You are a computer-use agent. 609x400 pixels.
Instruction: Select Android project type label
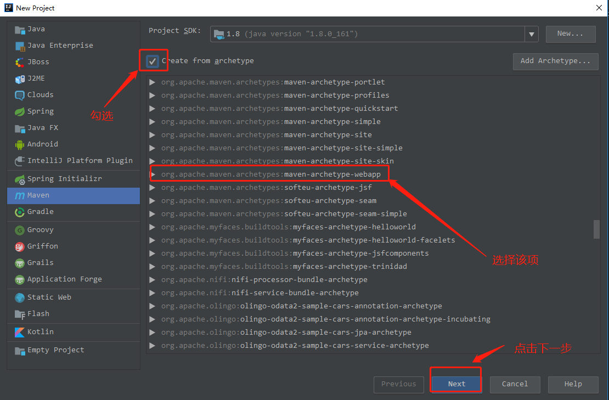pos(43,144)
